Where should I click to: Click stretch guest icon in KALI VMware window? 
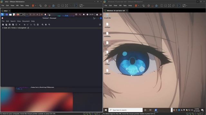click(81, 6)
